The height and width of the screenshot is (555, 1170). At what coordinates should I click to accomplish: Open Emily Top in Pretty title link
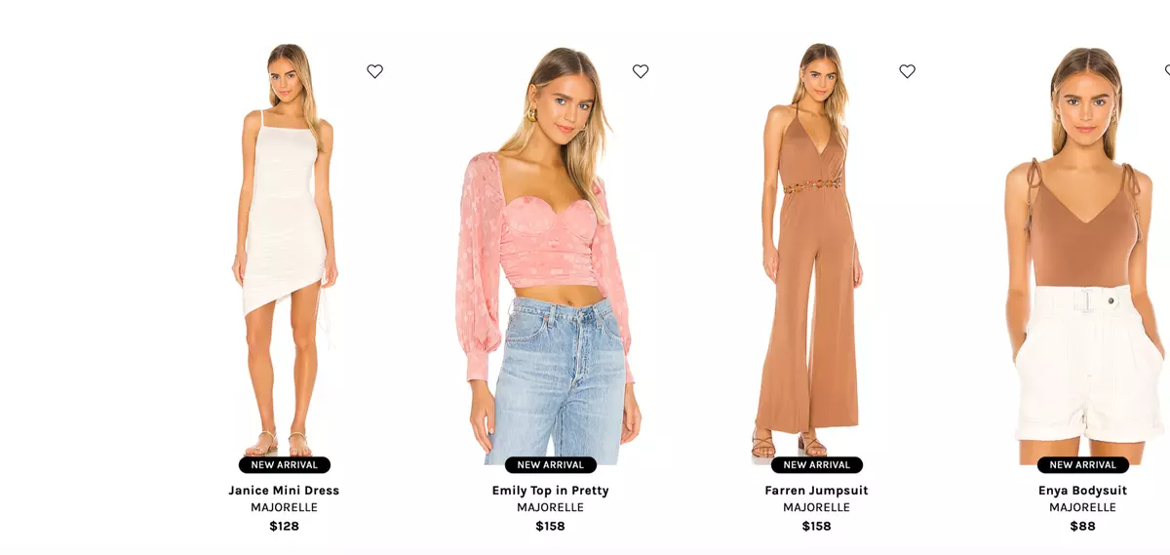pyautogui.click(x=550, y=491)
